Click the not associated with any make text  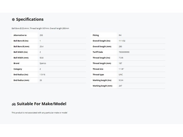click(x=40, y=113)
